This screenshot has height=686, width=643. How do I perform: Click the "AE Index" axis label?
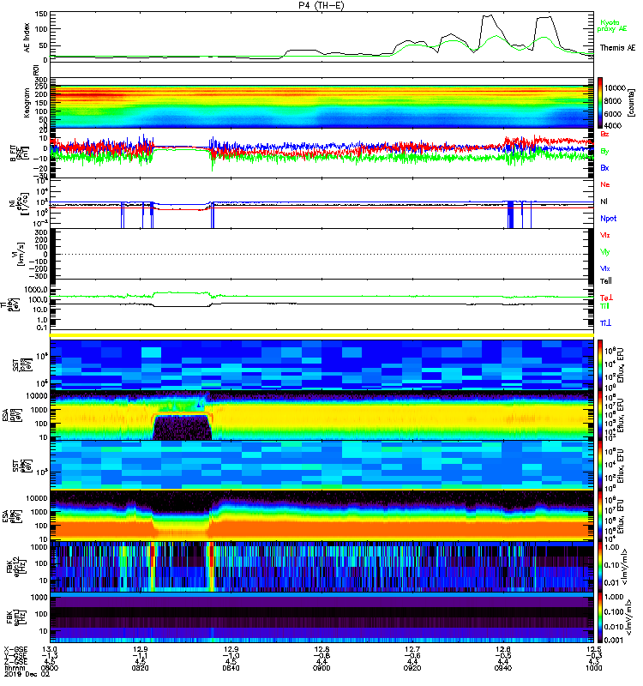point(27,38)
